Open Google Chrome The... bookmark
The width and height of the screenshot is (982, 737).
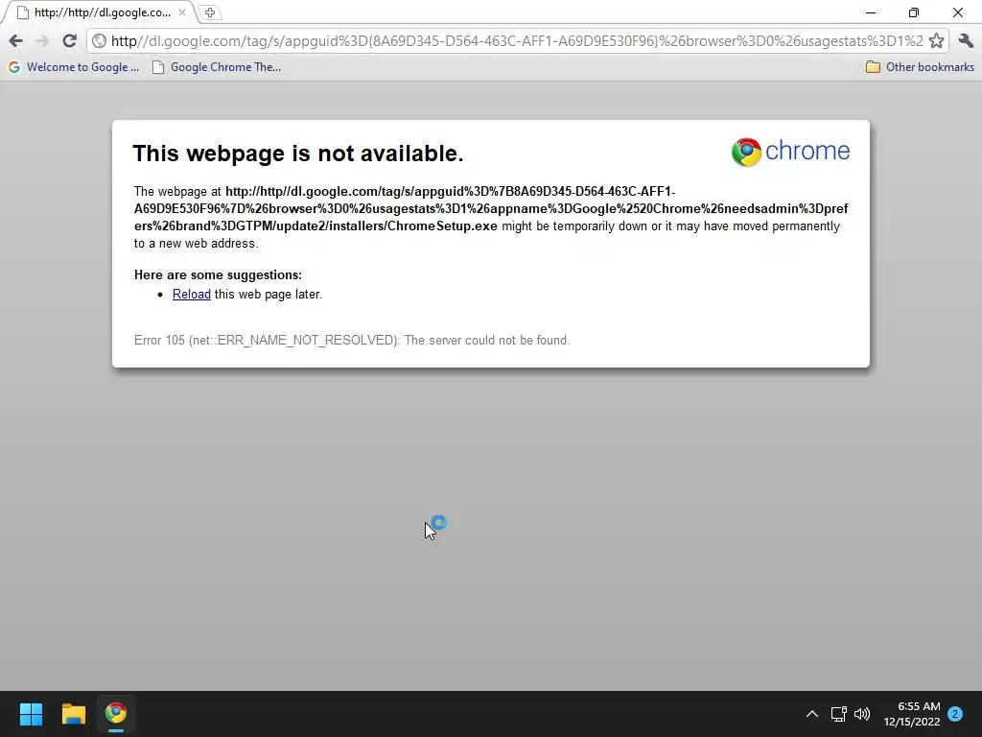(217, 67)
